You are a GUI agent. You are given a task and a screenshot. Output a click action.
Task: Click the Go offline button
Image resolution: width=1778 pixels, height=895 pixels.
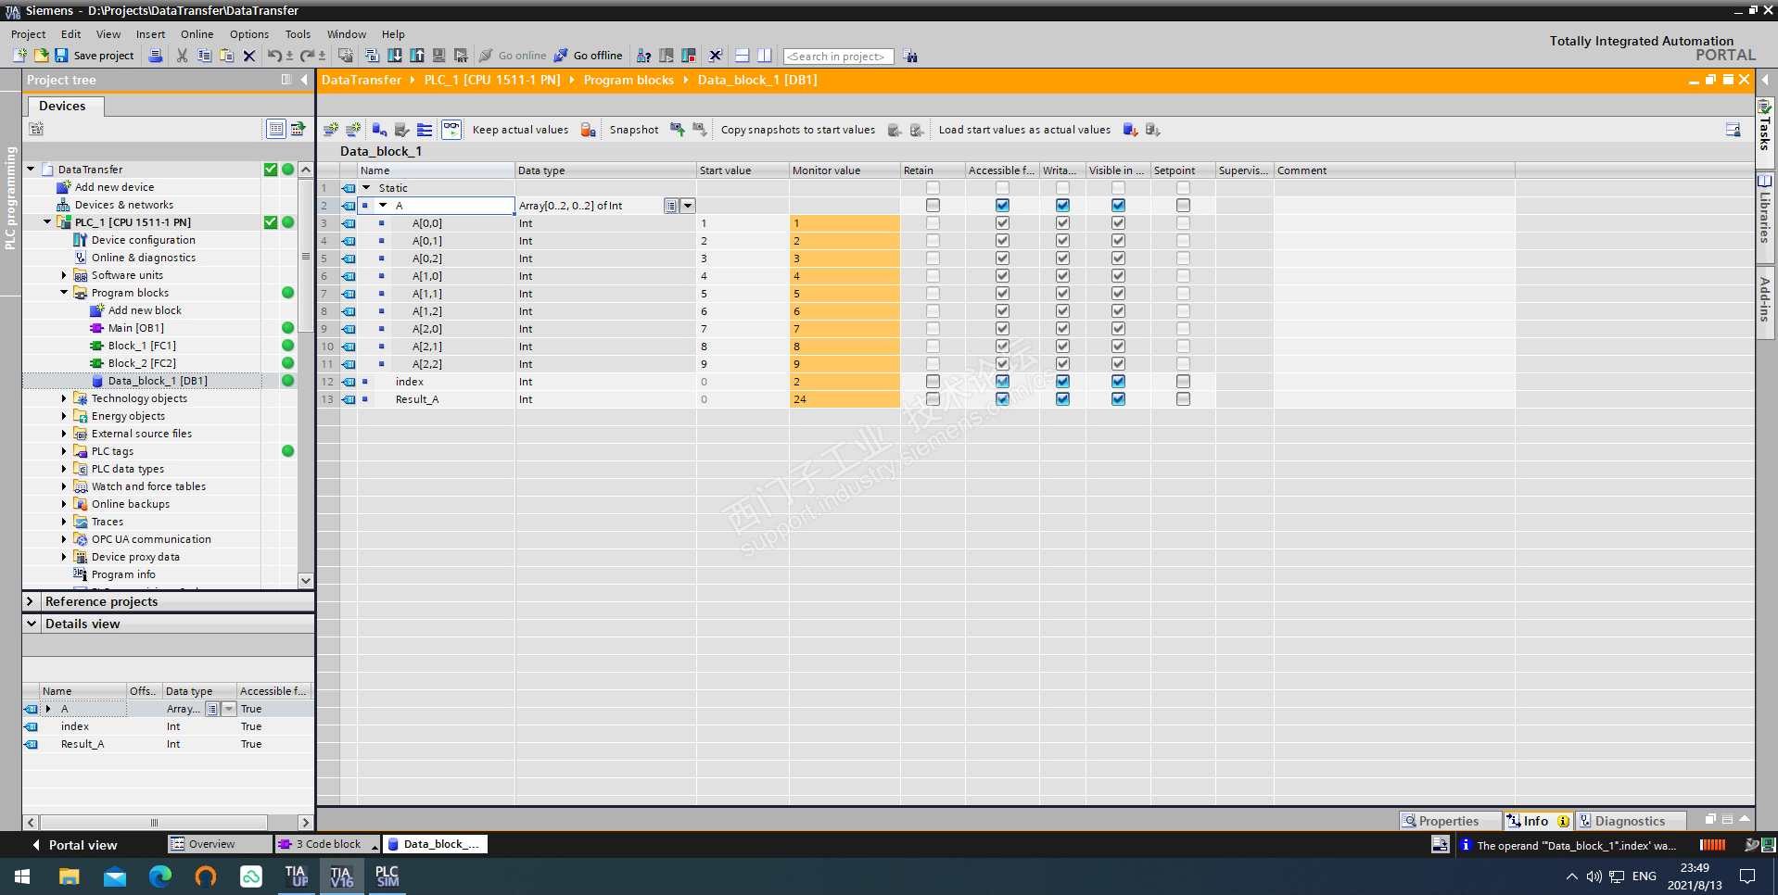(588, 56)
